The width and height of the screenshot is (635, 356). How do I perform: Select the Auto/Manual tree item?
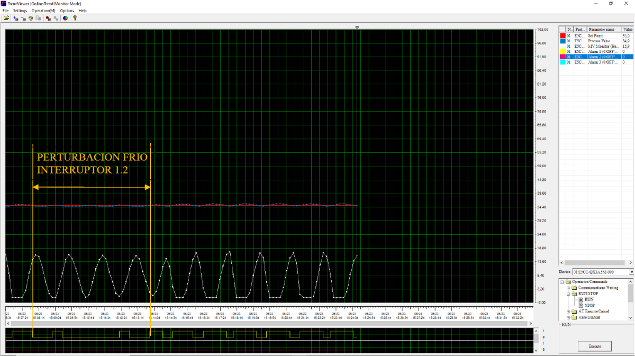click(x=589, y=317)
